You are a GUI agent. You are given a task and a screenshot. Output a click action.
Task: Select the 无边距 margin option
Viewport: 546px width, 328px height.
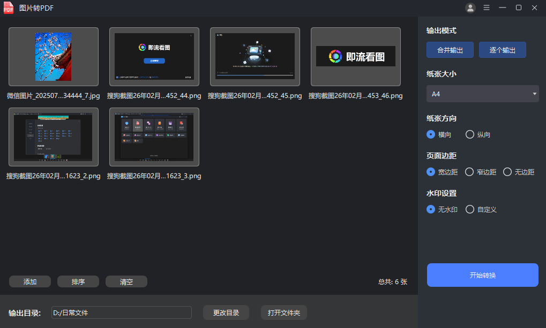507,172
